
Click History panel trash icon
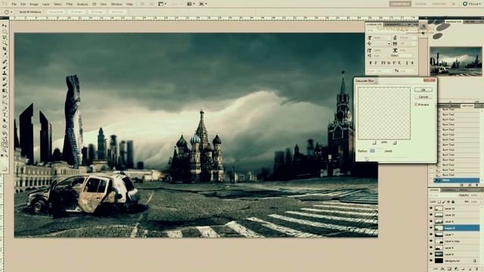[477, 185]
